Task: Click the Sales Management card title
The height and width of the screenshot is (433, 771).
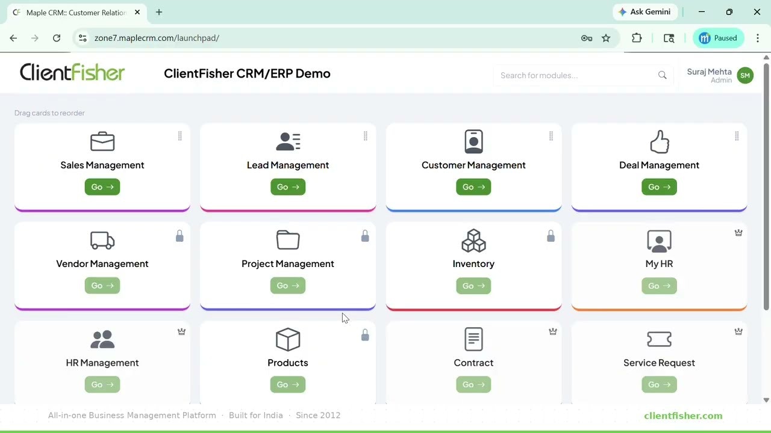Action: pyautogui.click(x=102, y=165)
